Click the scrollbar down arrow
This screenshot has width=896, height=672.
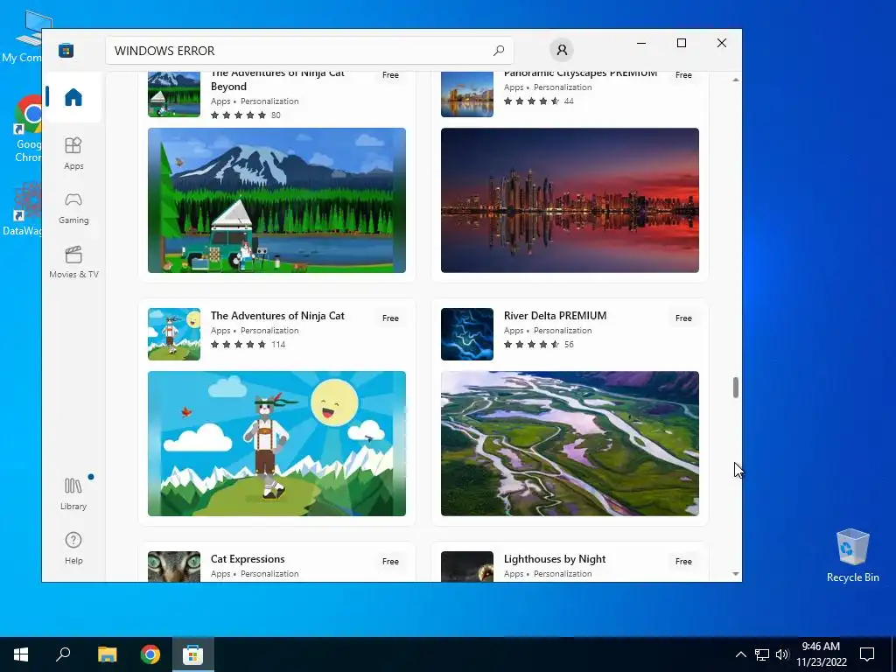(735, 574)
